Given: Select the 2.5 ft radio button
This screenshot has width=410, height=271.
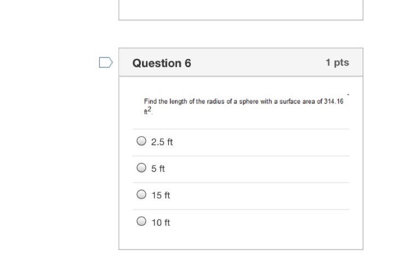Looking at the screenshot, I should 141,141.
